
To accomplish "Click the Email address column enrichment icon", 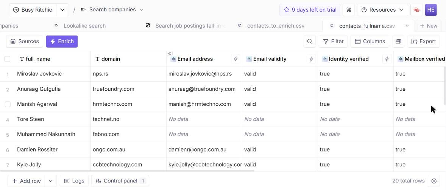I will click(173, 59).
